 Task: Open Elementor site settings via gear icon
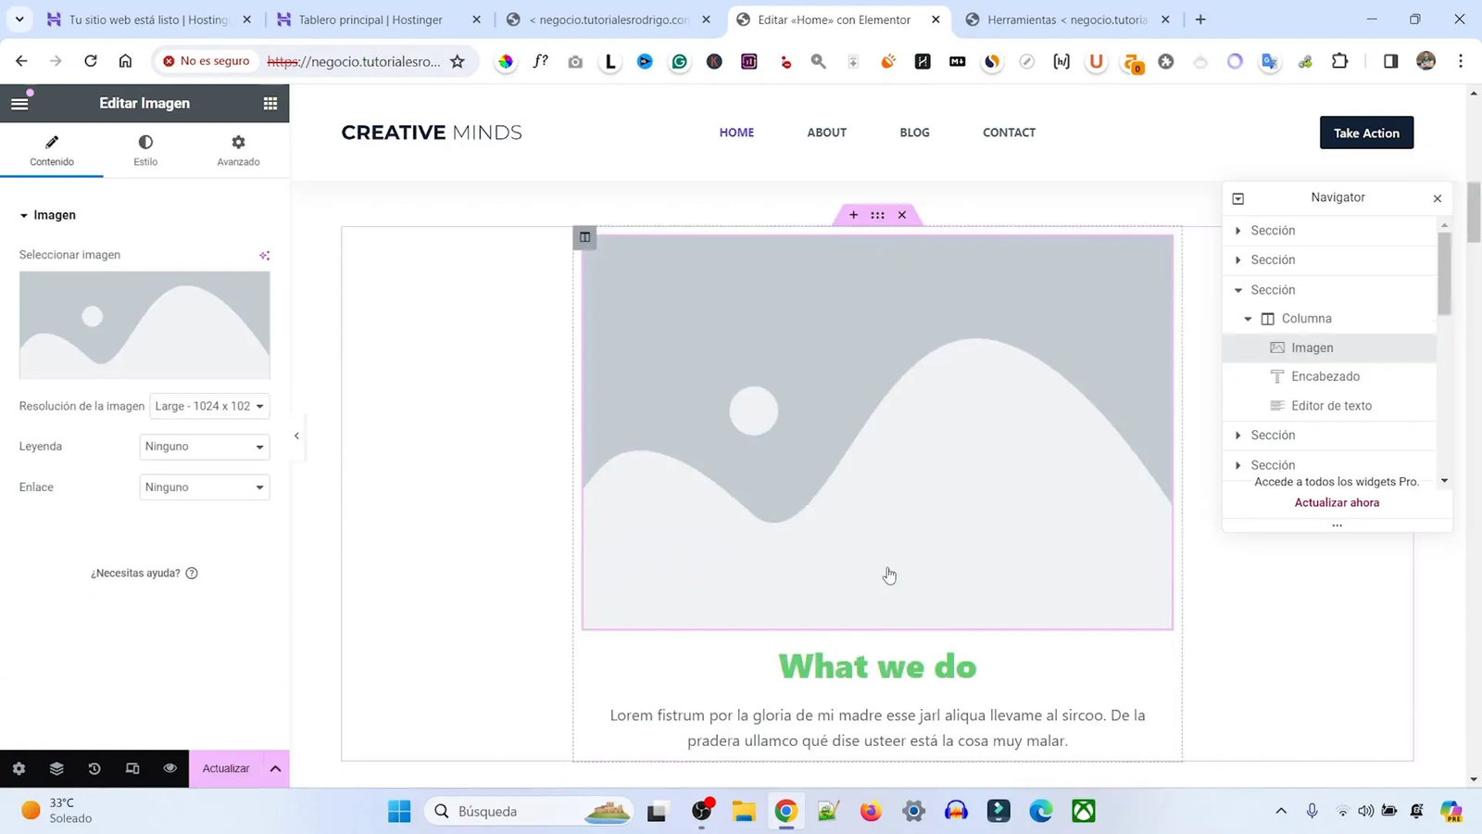(18, 768)
